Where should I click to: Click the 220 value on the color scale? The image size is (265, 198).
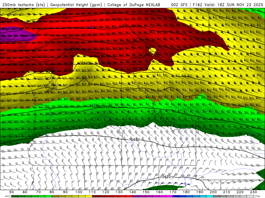240,192
